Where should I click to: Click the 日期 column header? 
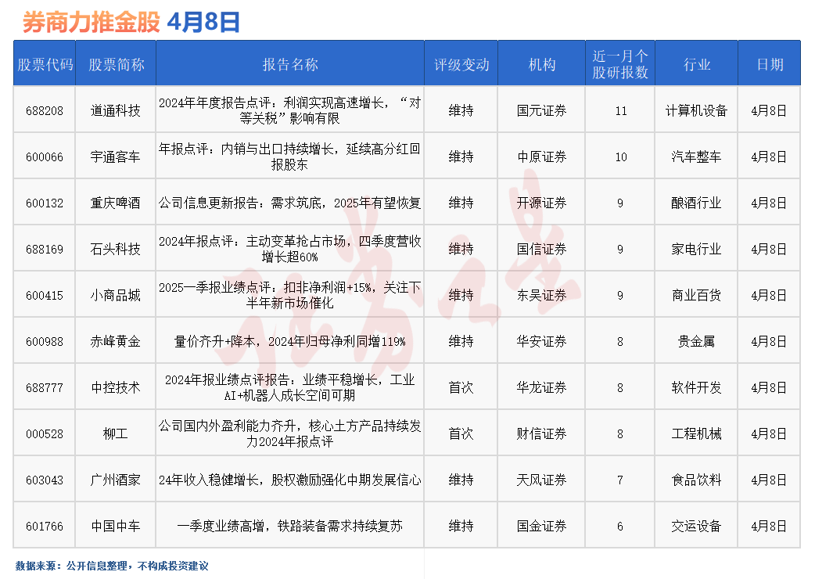click(x=770, y=64)
